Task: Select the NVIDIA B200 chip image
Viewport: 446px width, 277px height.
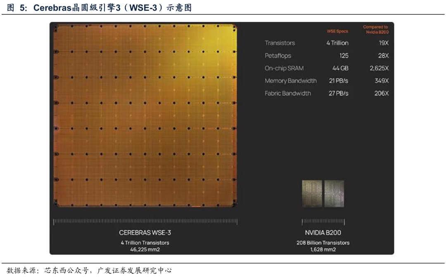Action: pos(323,193)
